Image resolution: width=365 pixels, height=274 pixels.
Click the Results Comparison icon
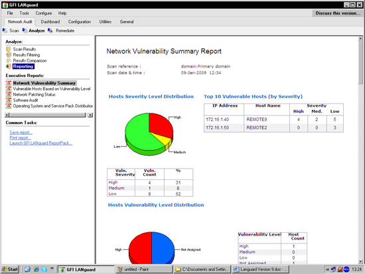(x=9, y=60)
